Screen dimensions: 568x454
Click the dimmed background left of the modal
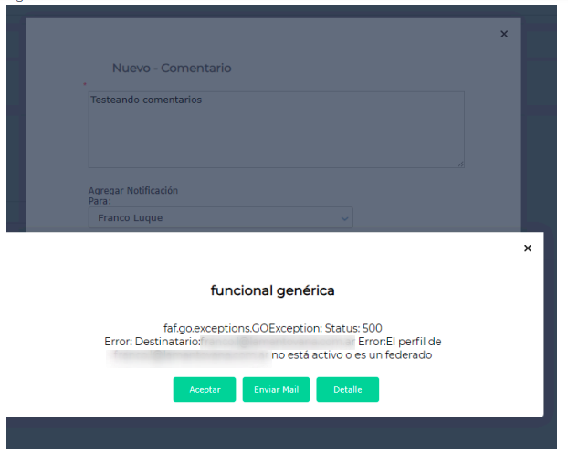click(x=14, y=137)
